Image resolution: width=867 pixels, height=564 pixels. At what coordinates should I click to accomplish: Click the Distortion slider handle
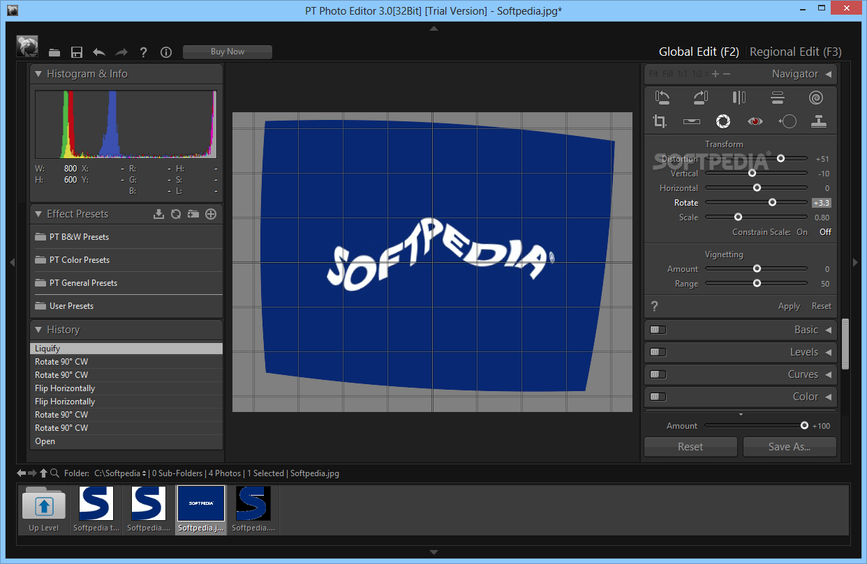click(x=780, y=158)
